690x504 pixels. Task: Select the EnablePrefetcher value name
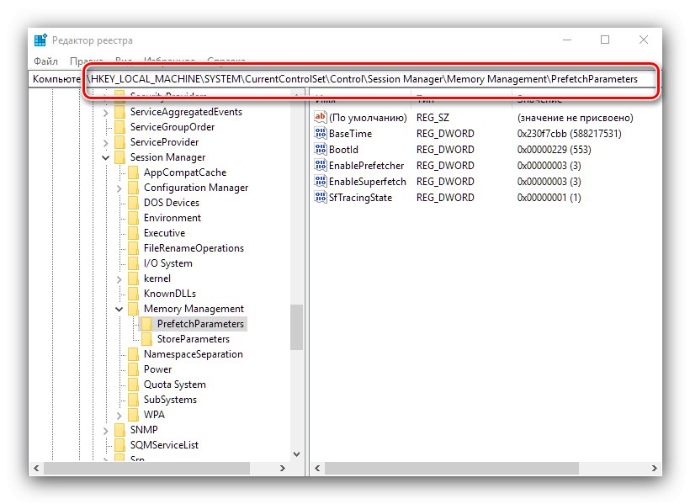pos(367,166)
